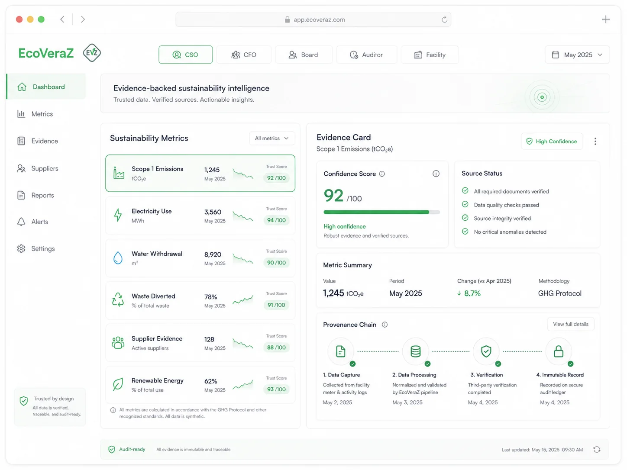Screen dimensions: 627x470
Task: Switch to the CSO role tab
Action: [x=186, y=55]
